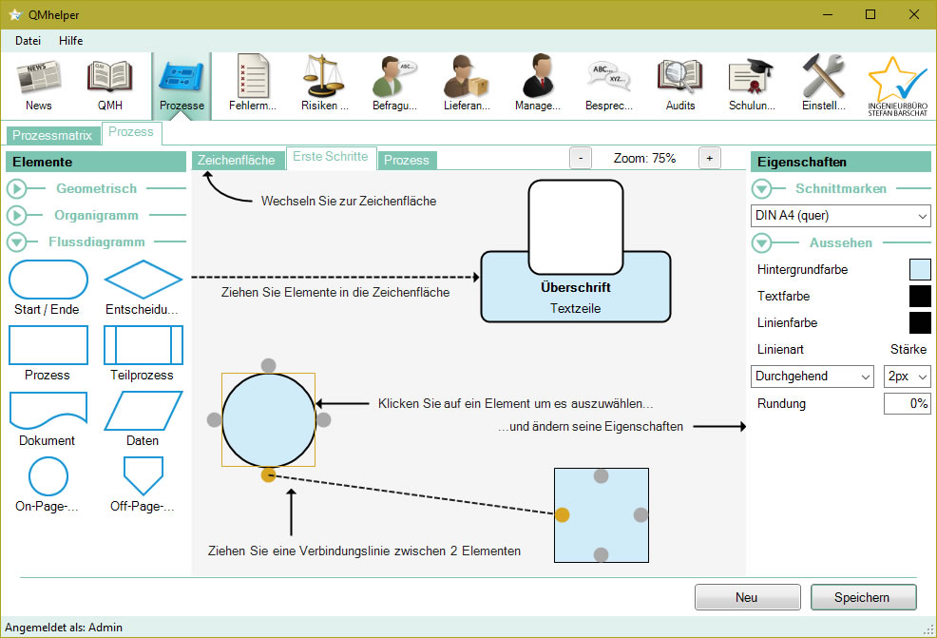The image size is (937, 638).
Task: Expand the Geometrisch section
Action: (18, 189)
